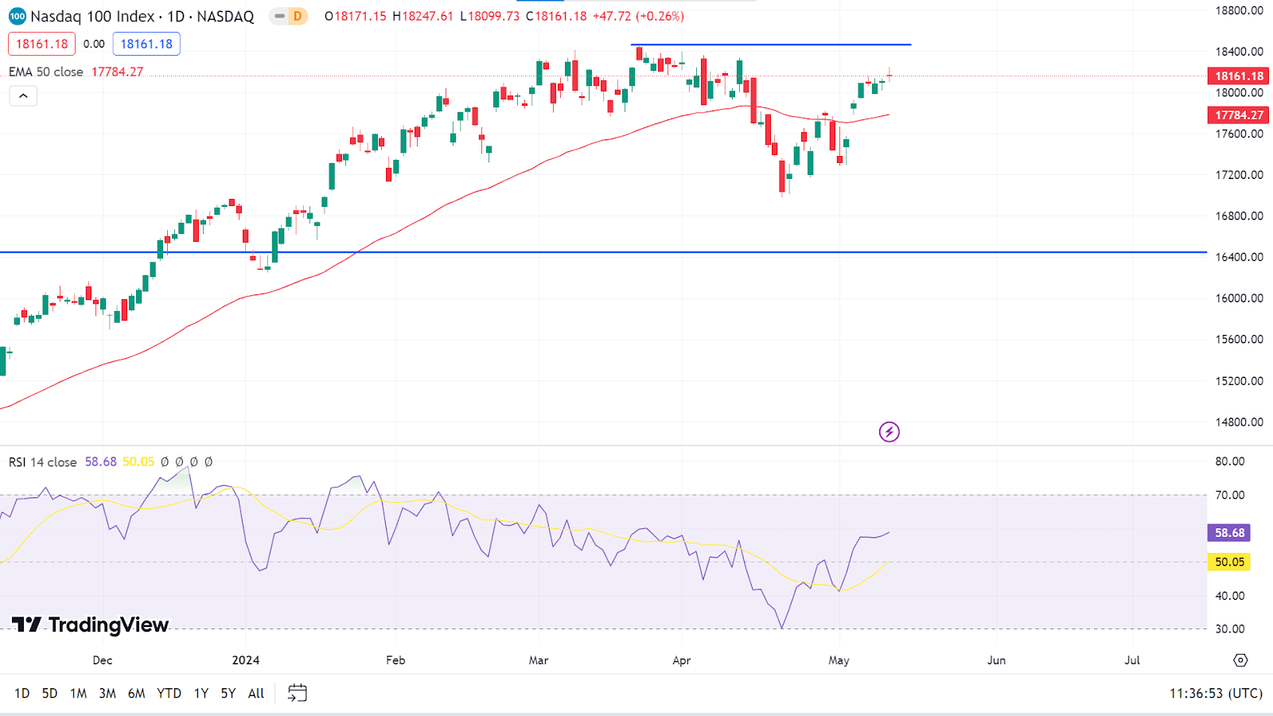Screen dimensions: 1273x716
Task: Open the go-to-date calendar icon
Action: click(x=297, y=693)
